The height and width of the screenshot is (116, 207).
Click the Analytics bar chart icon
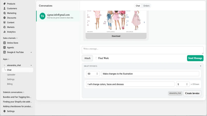4,32
